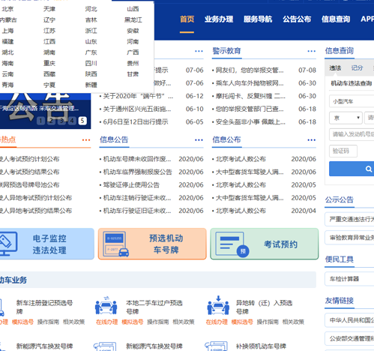Viewport: 374px width, 351px height.
Task: Click the 预选机动车号牌 license plate icon
Action: coord(115,244)
